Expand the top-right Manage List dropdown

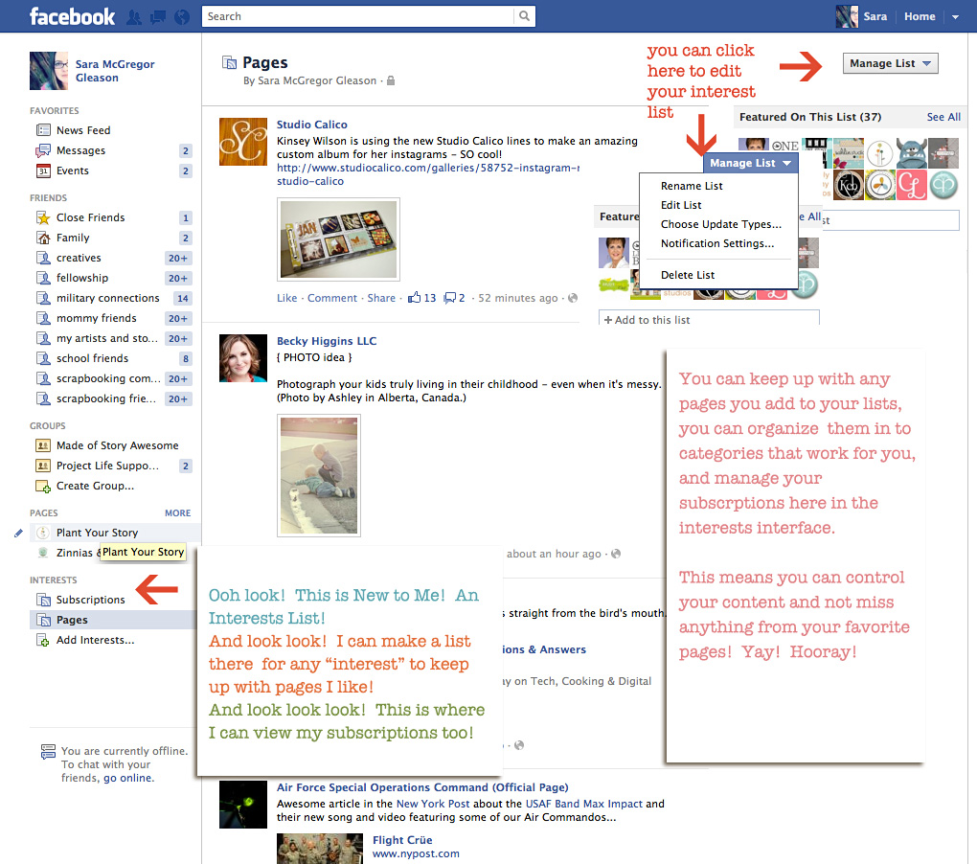click(891, 64)
